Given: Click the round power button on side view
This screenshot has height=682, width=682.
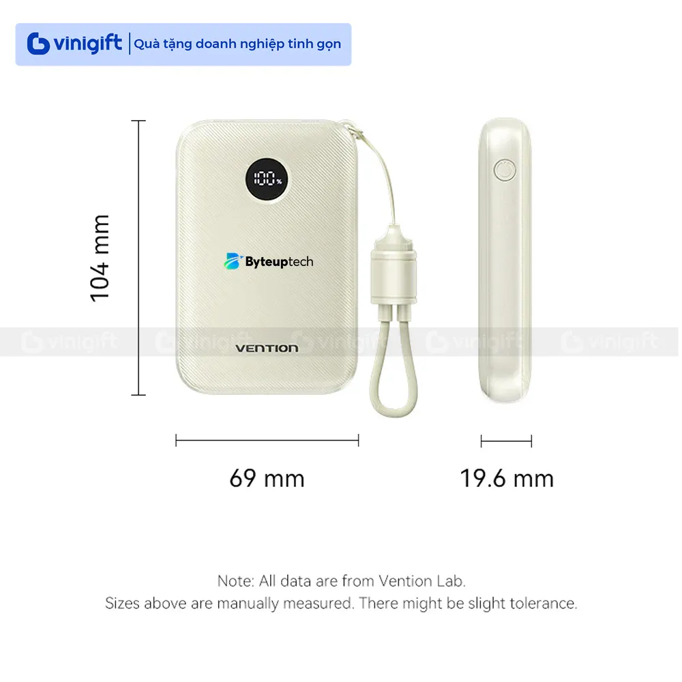Looking at the screenshot, I should (505, 170).
